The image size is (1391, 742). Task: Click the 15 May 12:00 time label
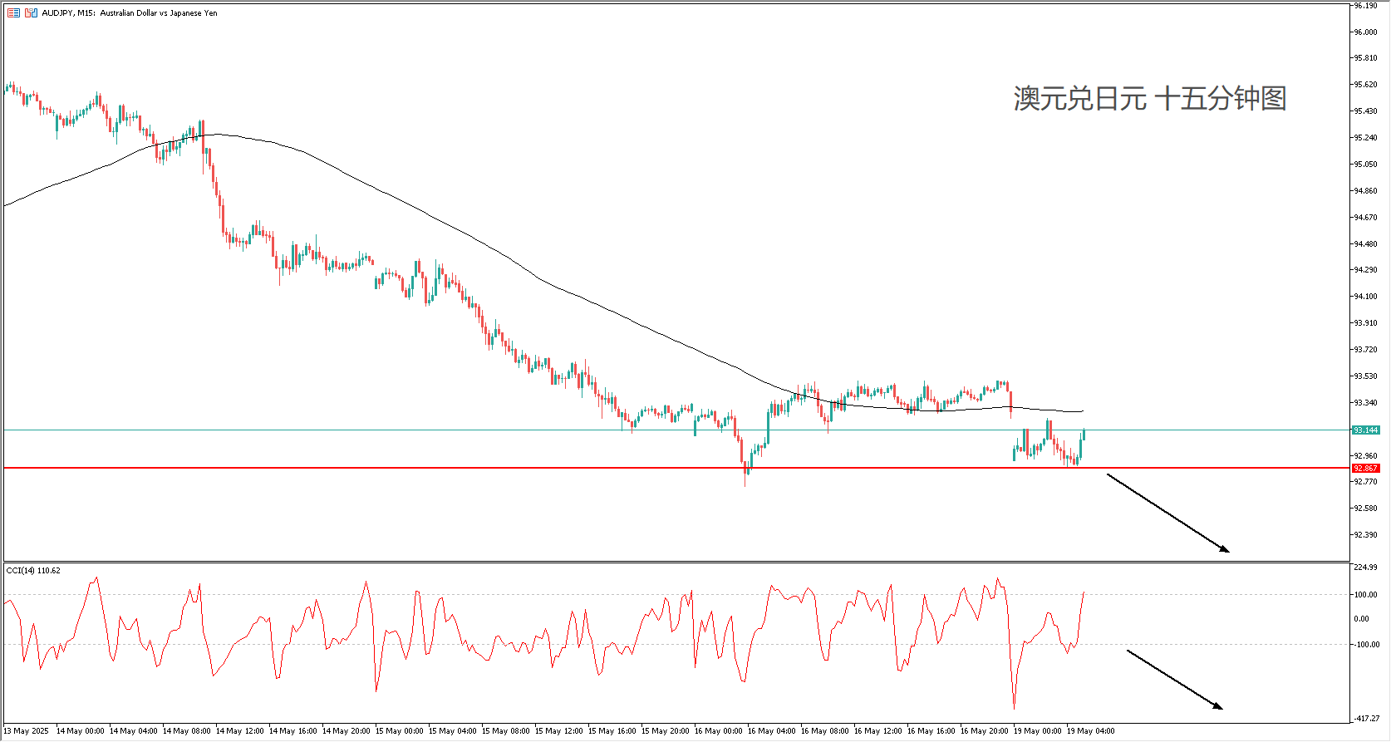[558, 731]
